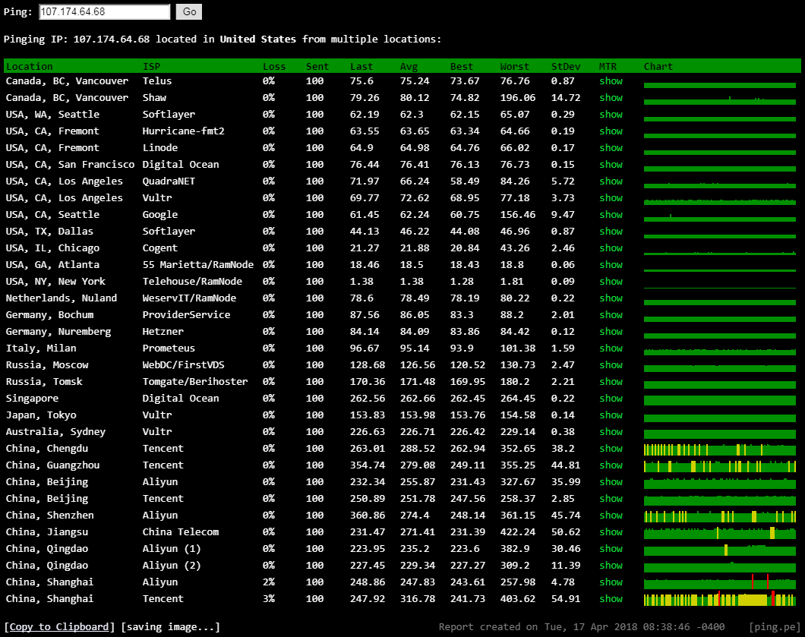This screenshot has height=637, width=805.
Task: Click the Shanghai Tencent latency chart
Action: [x=719, y=599]
